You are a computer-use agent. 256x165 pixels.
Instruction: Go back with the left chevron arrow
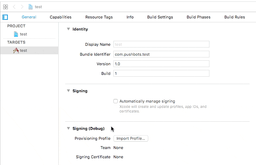[14, 7]
